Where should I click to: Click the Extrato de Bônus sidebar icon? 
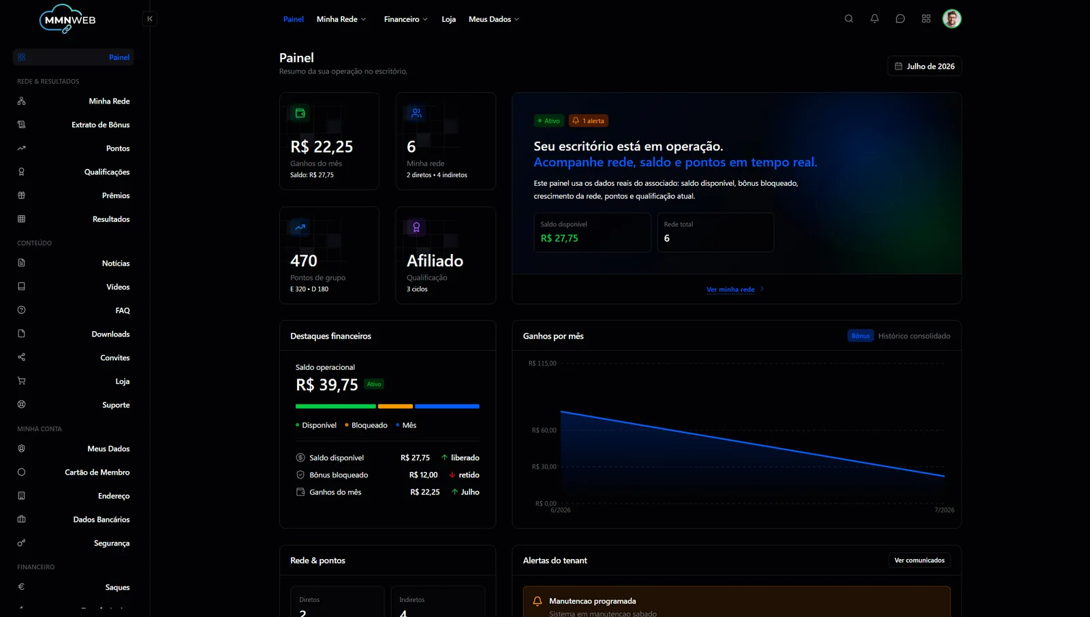pos(22,125)
